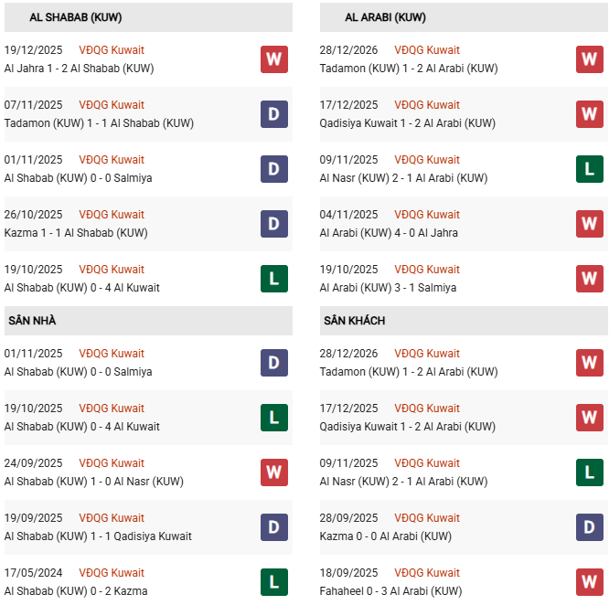This screenshot has height=605, width=609.
Task: Select the SÂN NHÀ home section header
Action: 33,321
